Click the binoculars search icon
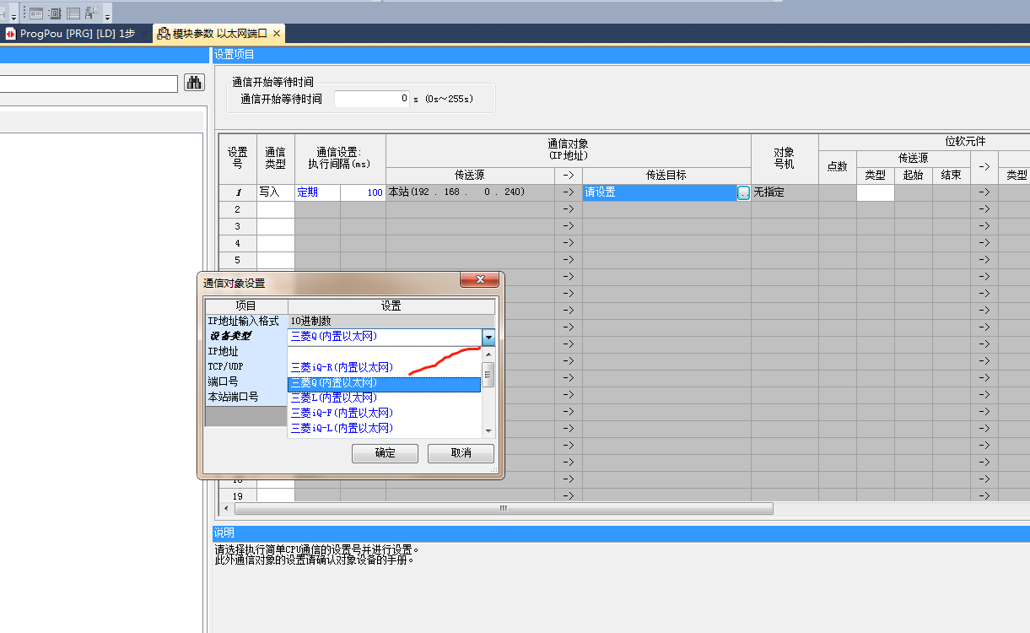The width and height of the screenshot is (1030, 633). pos(195,83)
